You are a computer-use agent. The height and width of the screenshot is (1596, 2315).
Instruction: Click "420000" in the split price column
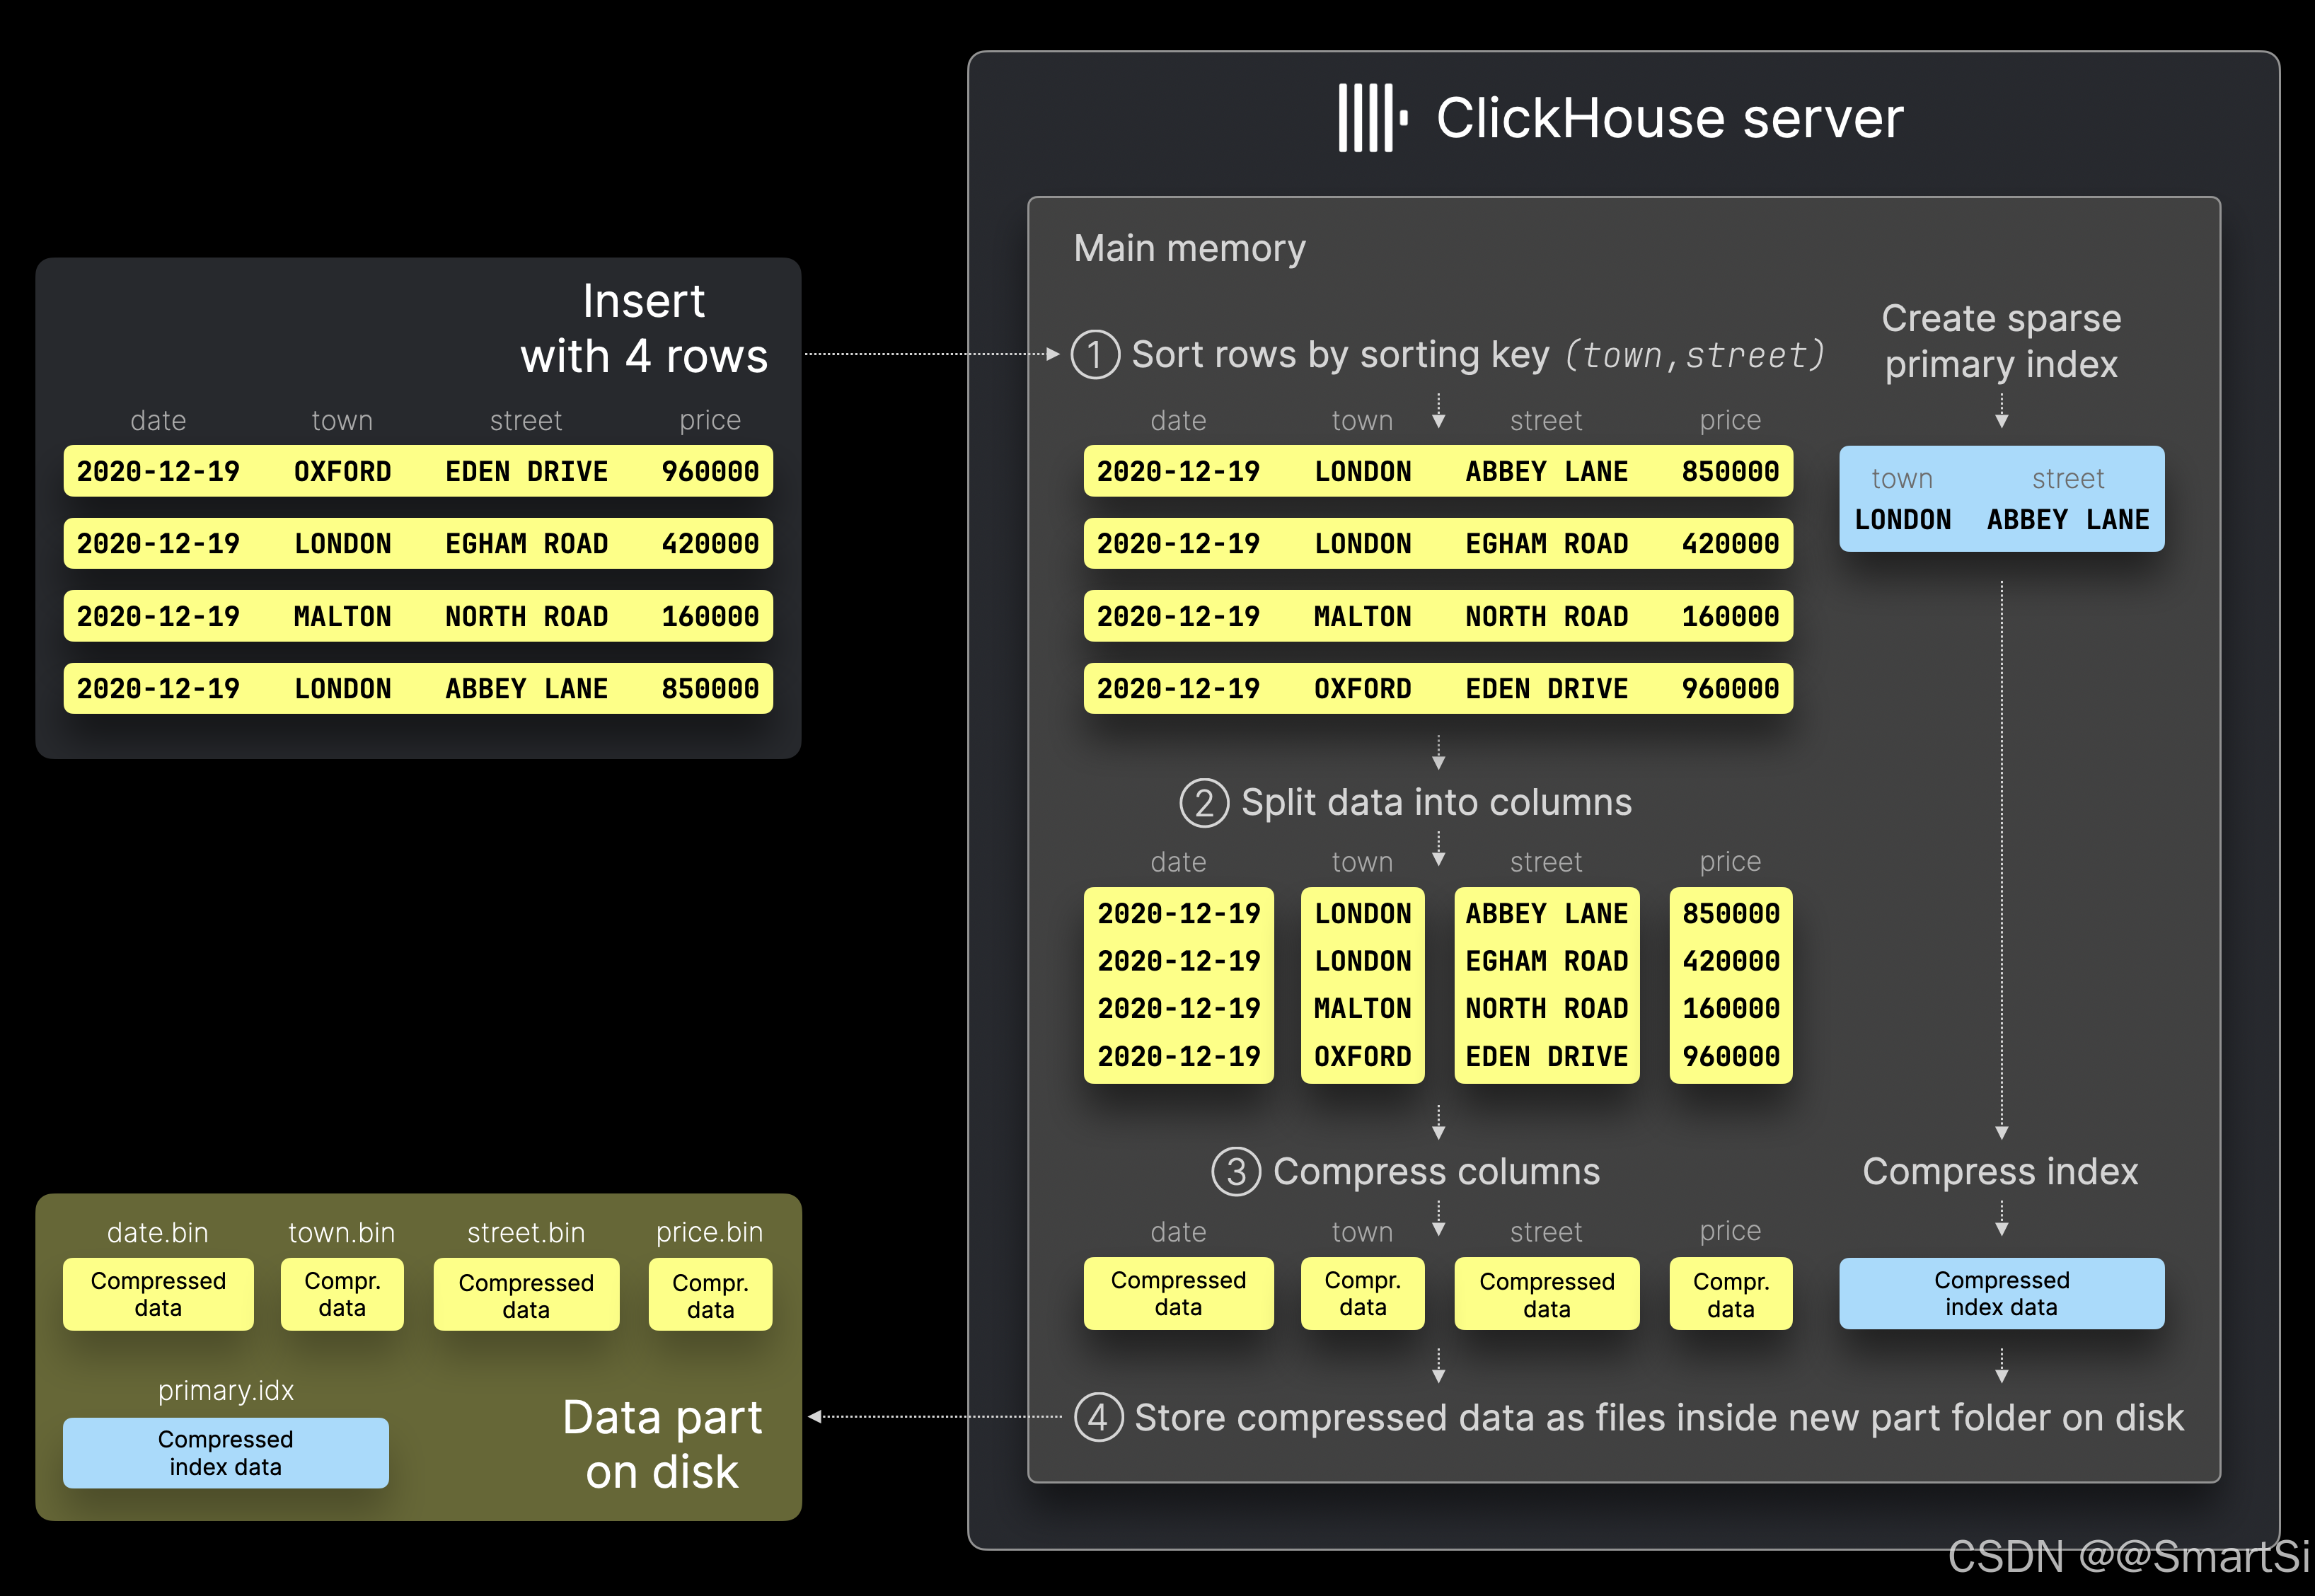[x=1730, y=960]
